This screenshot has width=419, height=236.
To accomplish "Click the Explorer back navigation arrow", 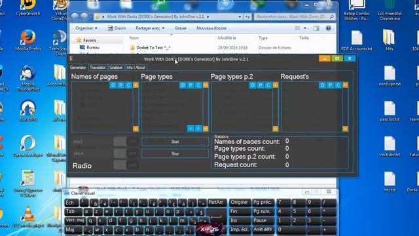I will pos(75,16).
